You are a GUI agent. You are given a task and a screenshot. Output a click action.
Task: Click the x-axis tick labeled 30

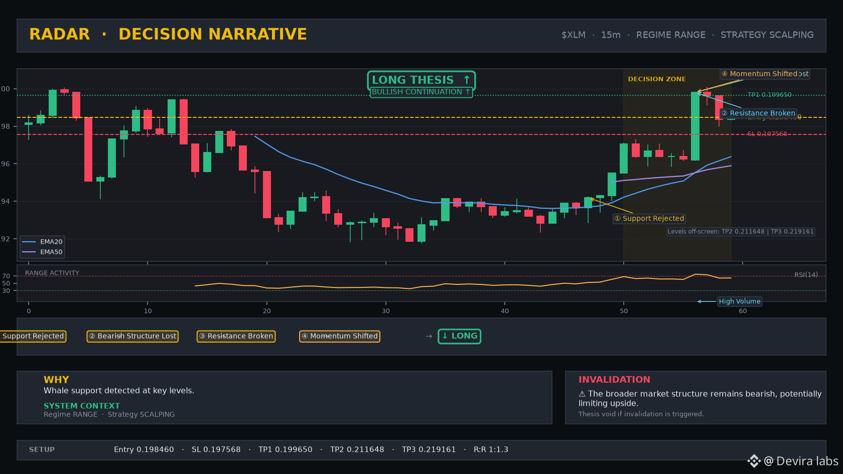coord(386,311)
